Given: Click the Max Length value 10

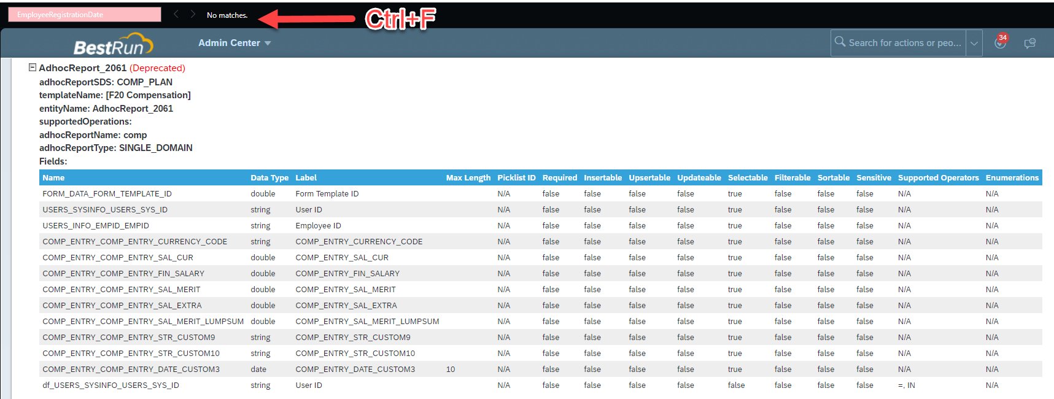Looking at the screenshot, I should coord(451,369).
